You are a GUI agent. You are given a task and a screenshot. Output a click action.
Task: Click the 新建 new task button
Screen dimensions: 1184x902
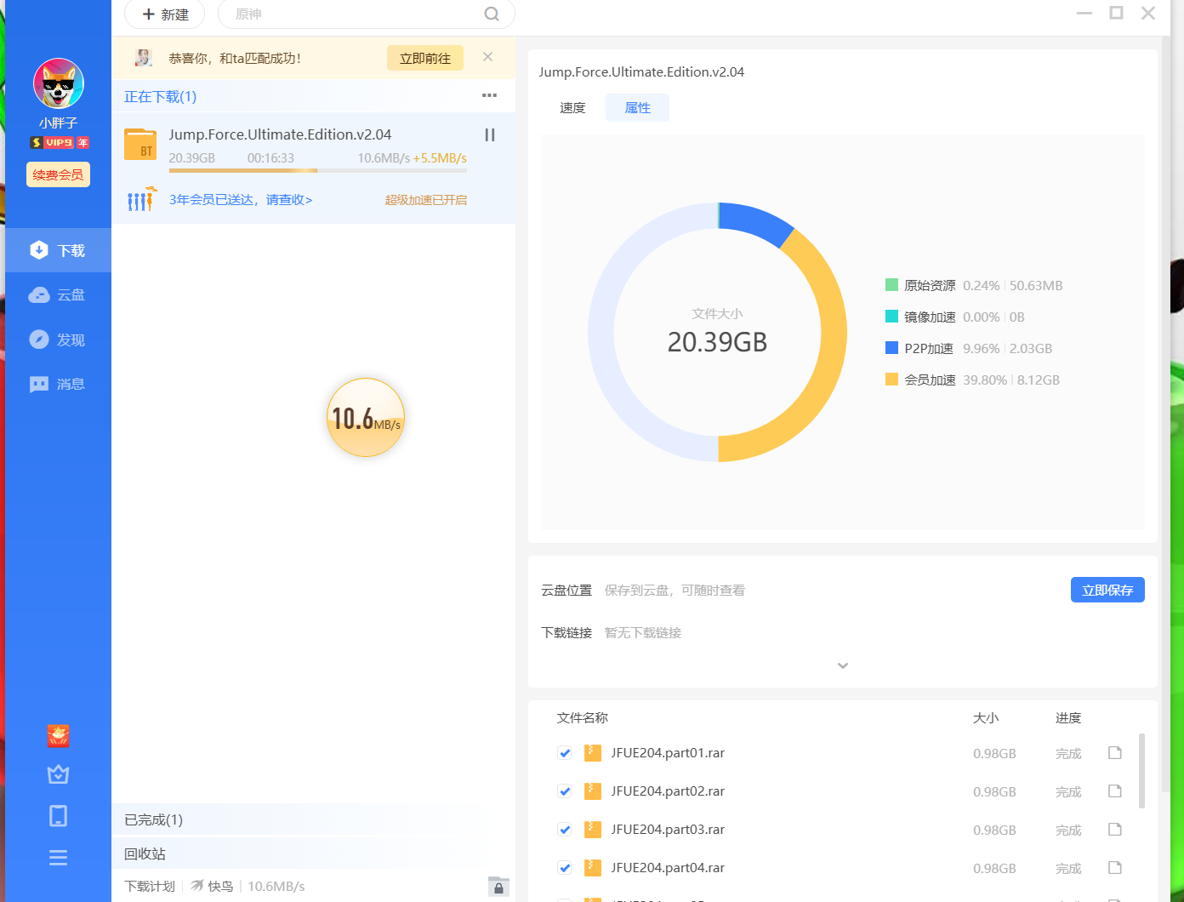coord(165,14)
